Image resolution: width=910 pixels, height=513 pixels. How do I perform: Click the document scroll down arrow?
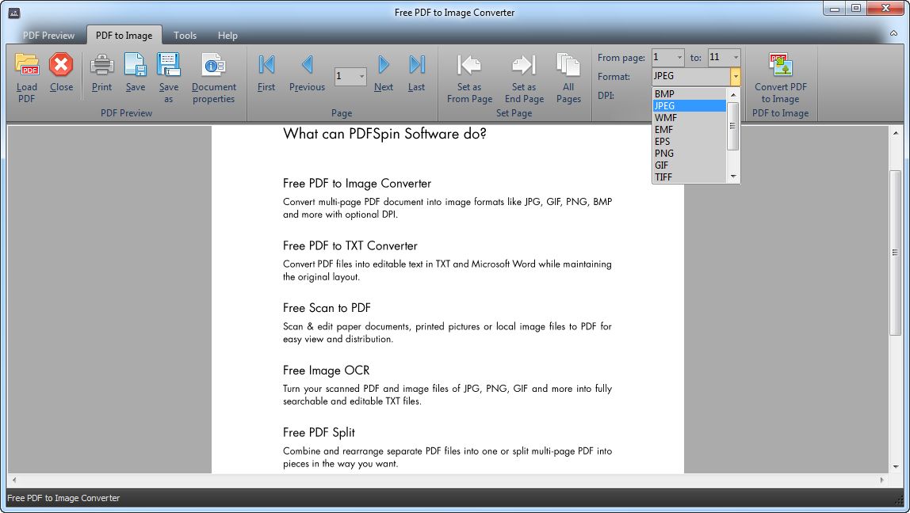click(x=896, y=466)
